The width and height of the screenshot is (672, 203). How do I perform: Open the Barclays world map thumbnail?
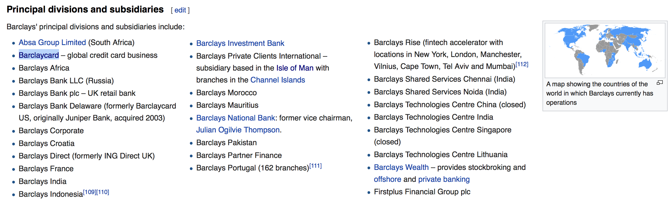[x=605, y=50]
